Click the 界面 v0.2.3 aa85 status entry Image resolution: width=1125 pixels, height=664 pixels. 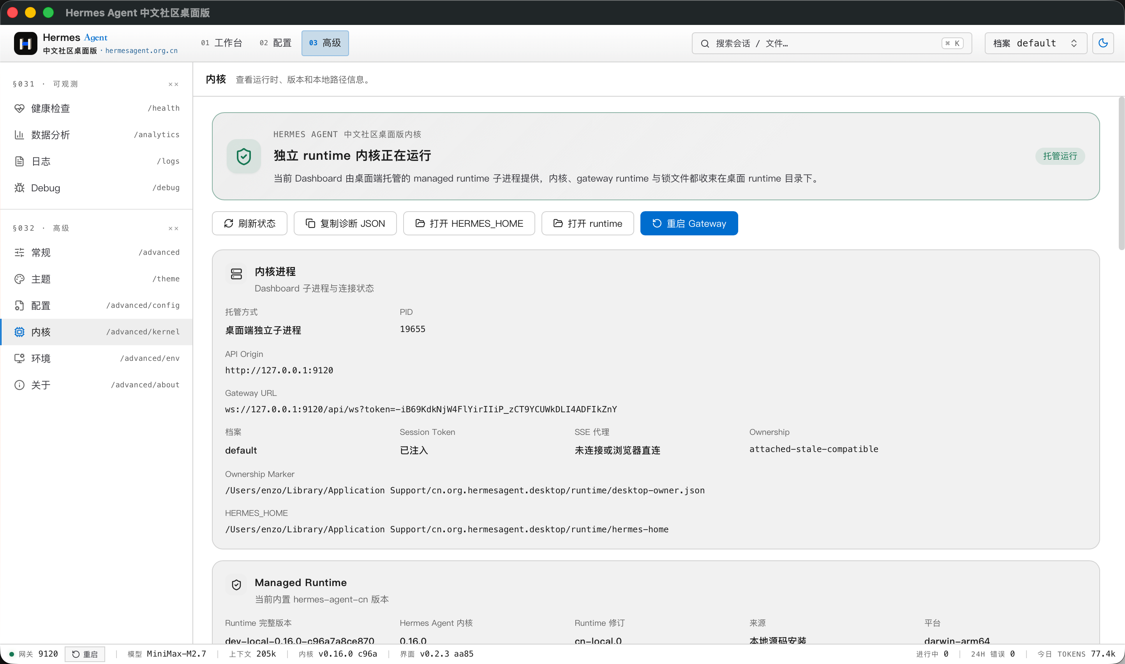[437, 654]
